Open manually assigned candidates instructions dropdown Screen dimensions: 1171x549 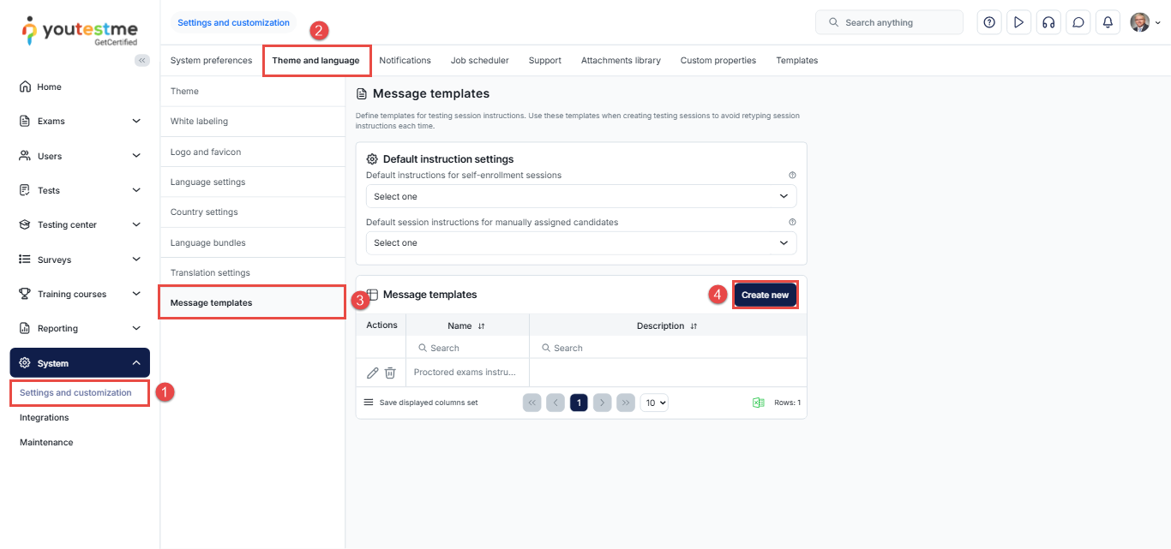pyautogui.click(x=581, y=243)
